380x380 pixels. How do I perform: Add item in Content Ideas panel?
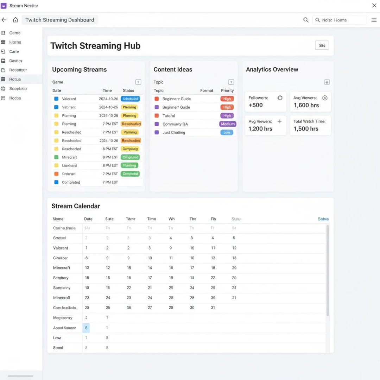coord(231,82)
